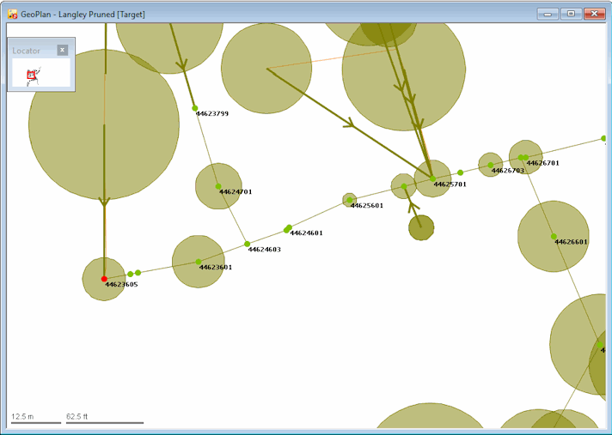Click the Locator overview map thumbnail
Screen dimensions: 612x435
coord(41,72)
